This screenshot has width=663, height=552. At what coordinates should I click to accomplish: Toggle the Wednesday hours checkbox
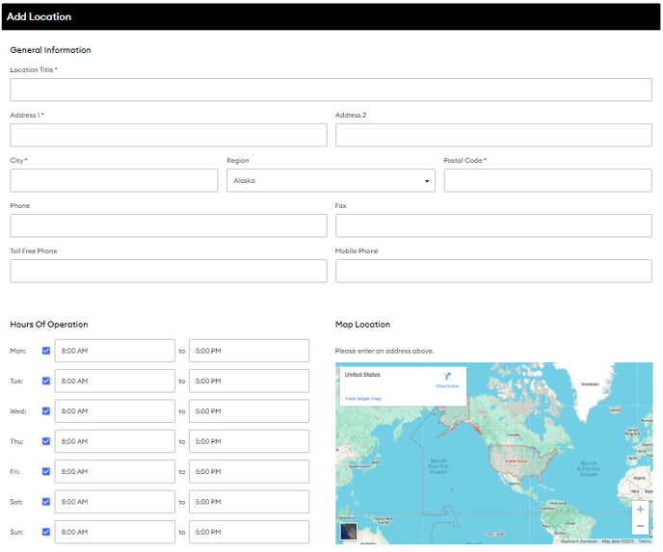[46, 411]
